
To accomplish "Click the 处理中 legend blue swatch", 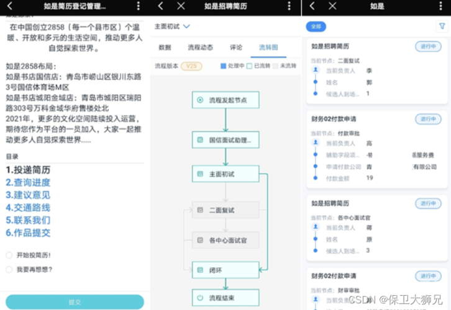I will pyautogui.click(x=223, y=66).
